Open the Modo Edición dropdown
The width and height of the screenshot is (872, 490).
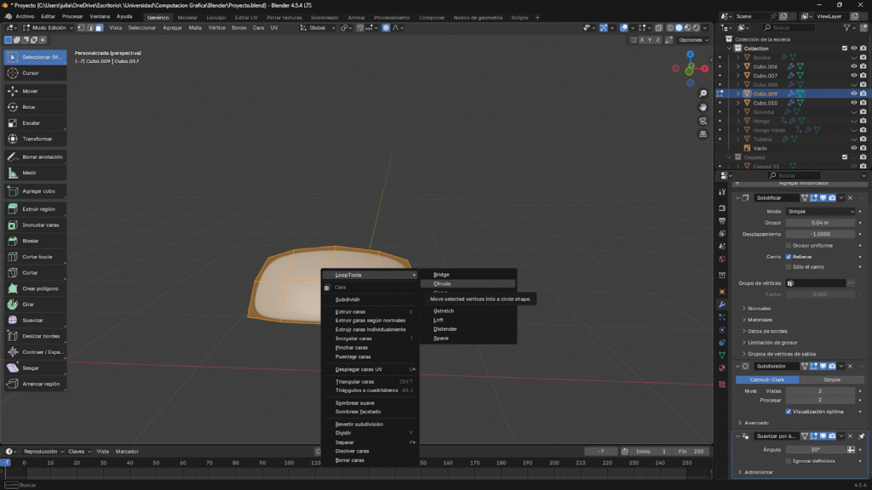[x=48, y=28]
